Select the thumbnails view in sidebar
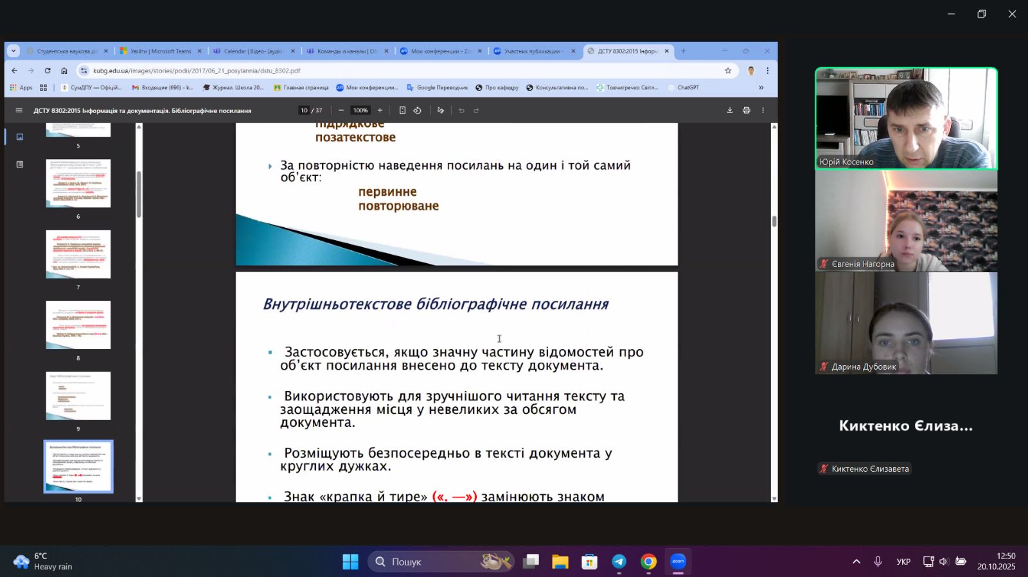The width and height of the screenshot is (1028, 577). [20, 137]
